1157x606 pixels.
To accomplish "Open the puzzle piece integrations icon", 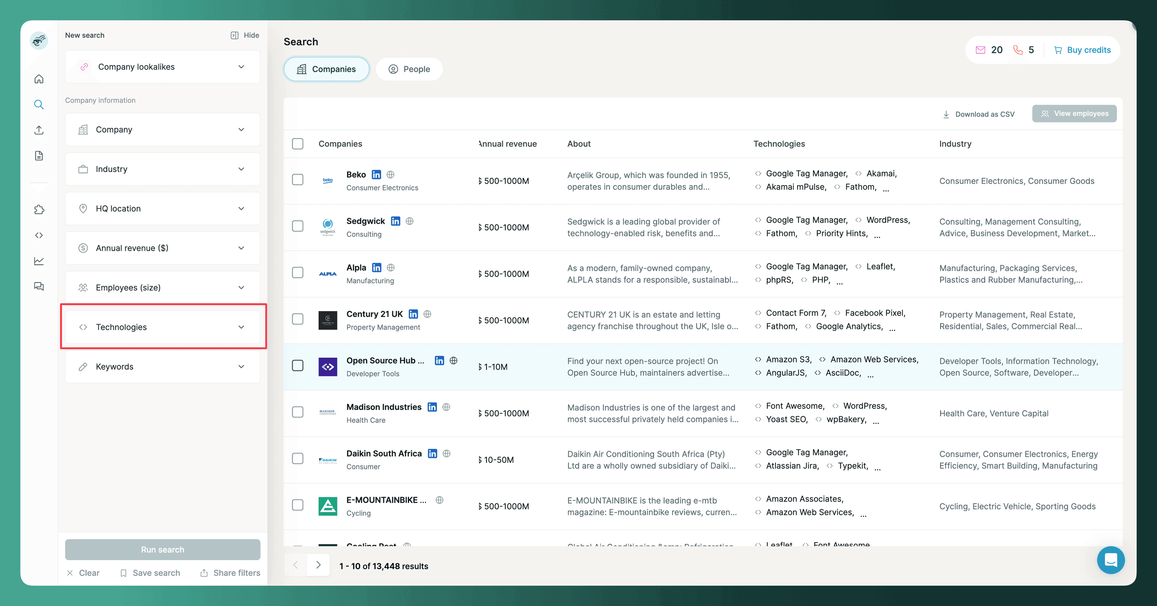I will coord(39,209).
